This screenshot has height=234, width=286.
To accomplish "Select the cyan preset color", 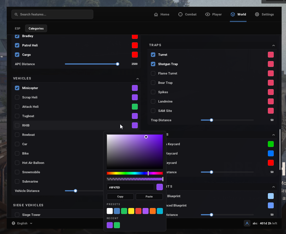I will point(160,211).
